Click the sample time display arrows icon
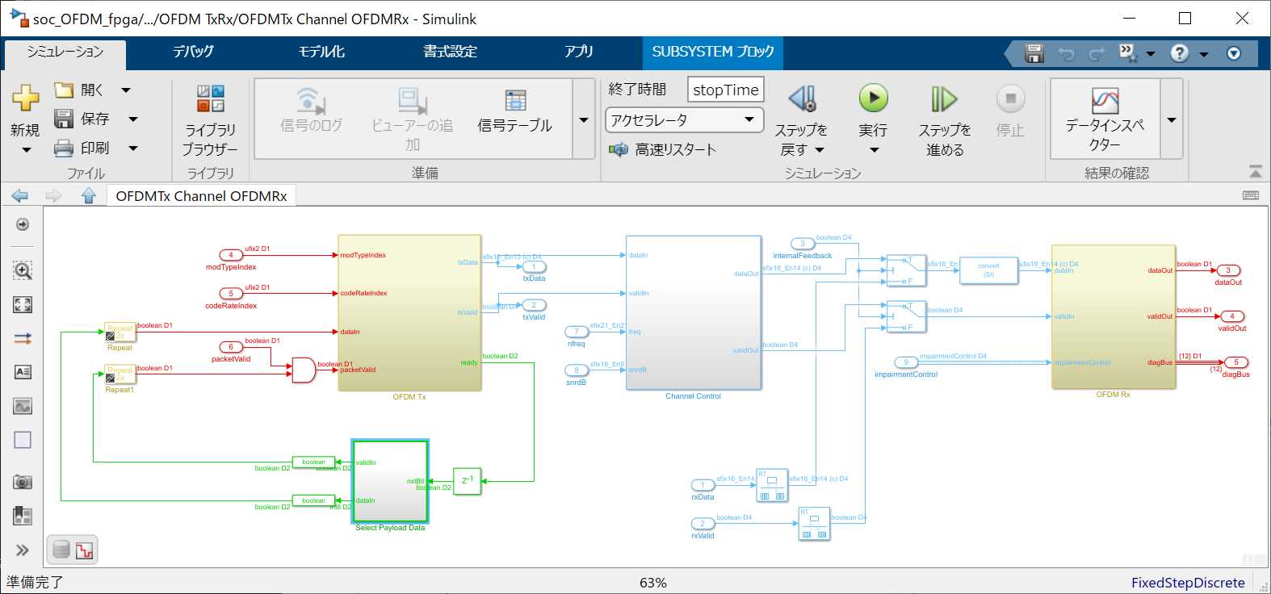Image resolution: width=1271 pixels, height=594 pixels. tap(23, 338)
